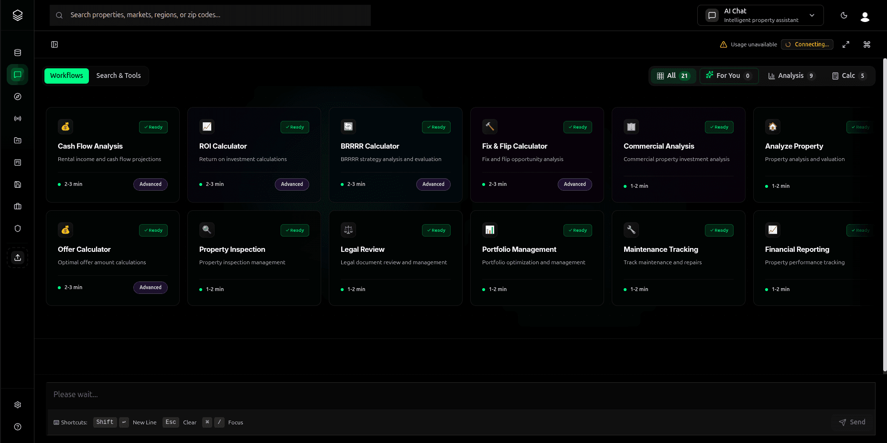Image resolution: width=887 pixels, height=443 pixels.
Task: Click the Cash Flow Analysis money bag icon
Action: (x=65, y=127)
